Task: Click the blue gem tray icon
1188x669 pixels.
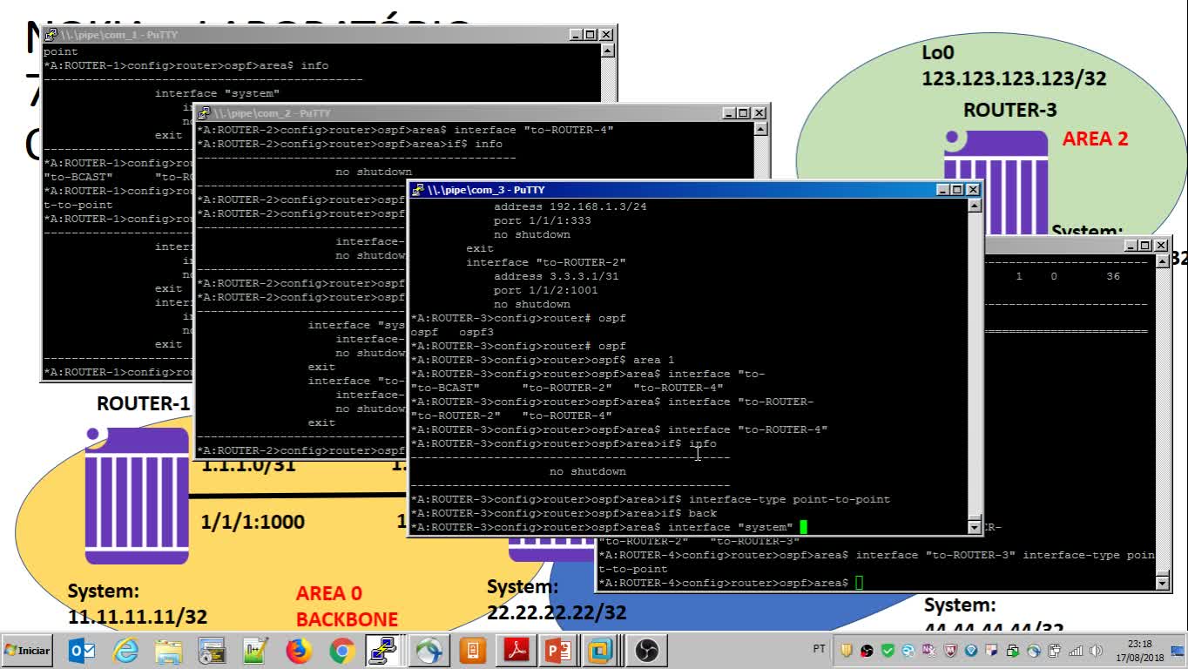Action: 971,650
